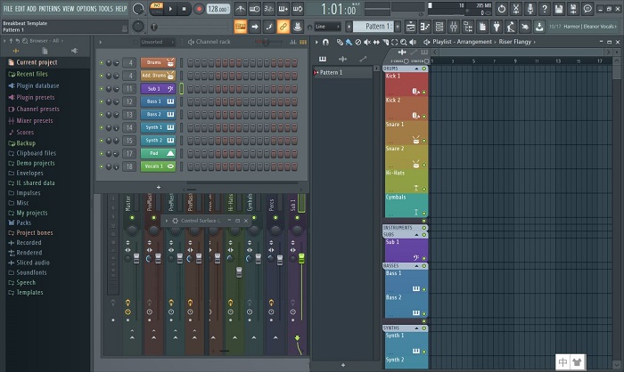Click the Sub 1 mixer volume fader
The width and height of the screenshot is (624, 372).
pyautogui.click(x=301, y=258)
